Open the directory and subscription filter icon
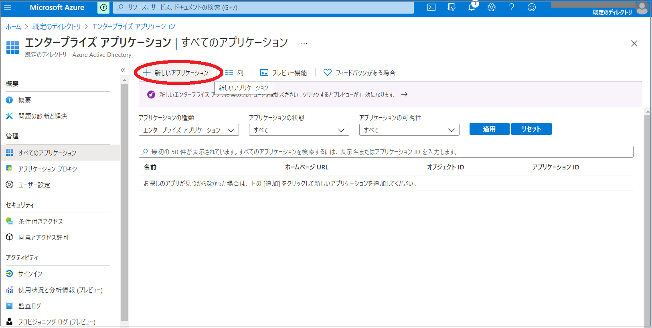 click(x=452, y=7)
